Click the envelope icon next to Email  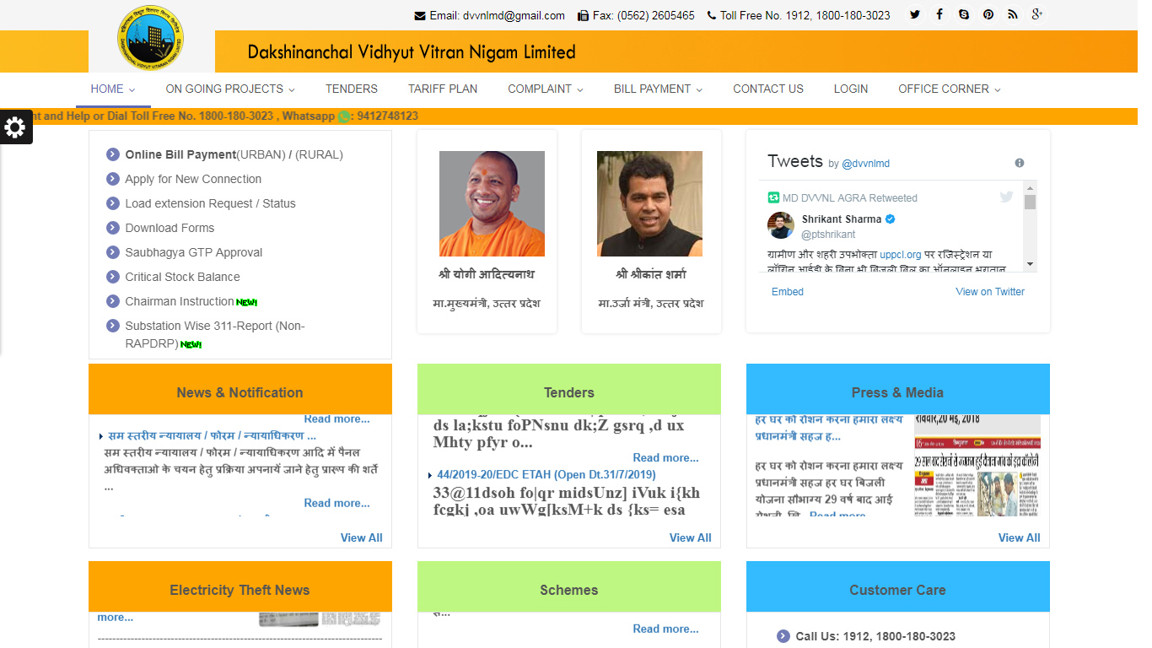(420, 15)
